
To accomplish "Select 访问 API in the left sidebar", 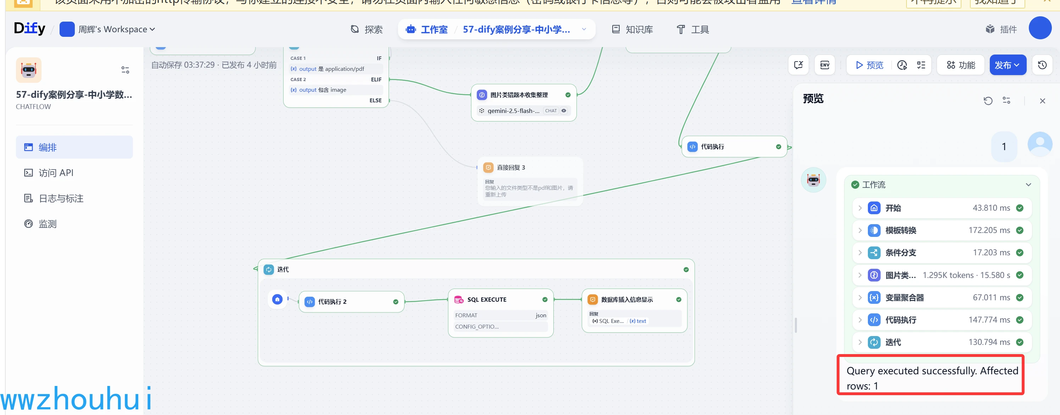I will (56, 173).
